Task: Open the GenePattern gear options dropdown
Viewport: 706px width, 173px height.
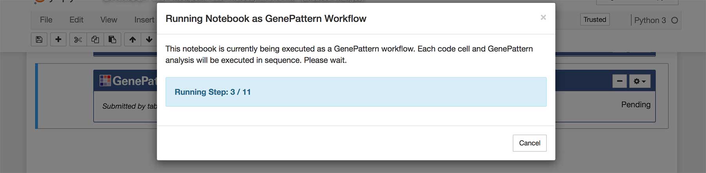Action: point(640,81)
